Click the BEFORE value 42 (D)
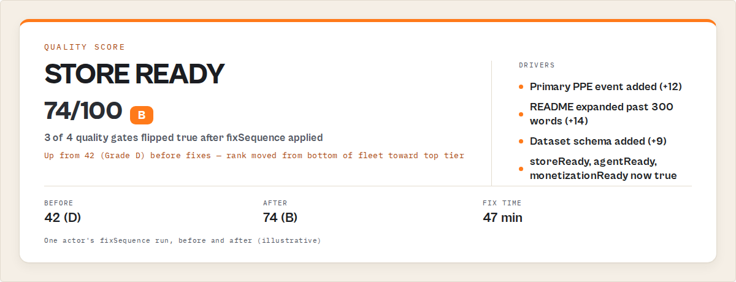Screen dimensions: 736x282 (x=63, y=218)
